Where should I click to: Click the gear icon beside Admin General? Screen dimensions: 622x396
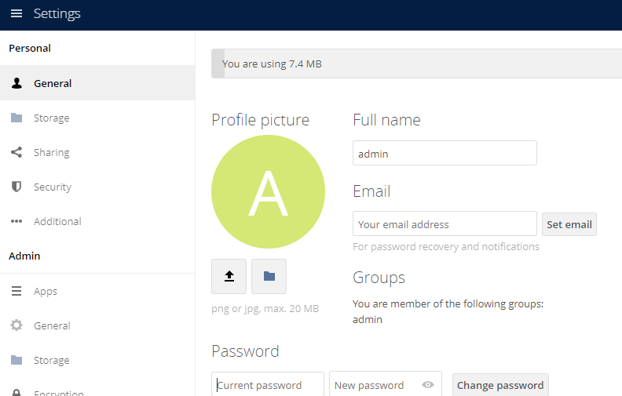click(x=16, y=325)
